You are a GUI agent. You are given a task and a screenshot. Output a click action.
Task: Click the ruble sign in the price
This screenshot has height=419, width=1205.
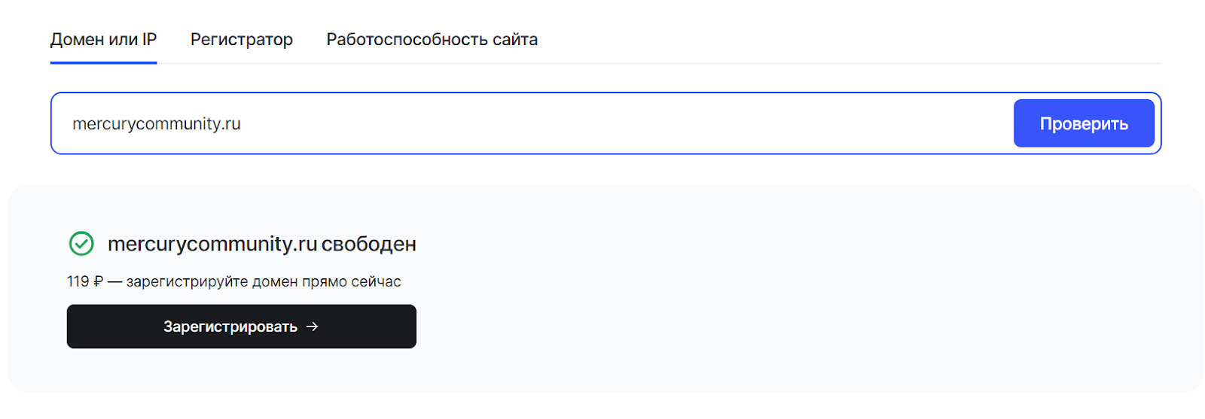pos(98,281)
